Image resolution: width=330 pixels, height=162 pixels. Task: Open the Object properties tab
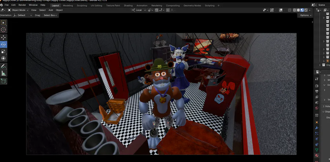[317, 122]
